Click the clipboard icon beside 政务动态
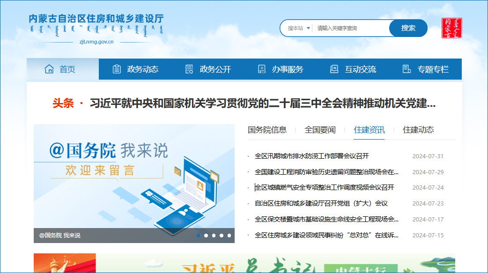 click(x=117, y=69)
